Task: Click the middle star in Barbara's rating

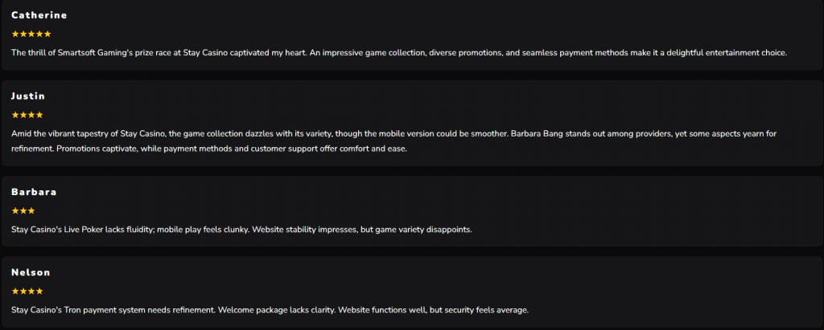Action: (23, 211)
